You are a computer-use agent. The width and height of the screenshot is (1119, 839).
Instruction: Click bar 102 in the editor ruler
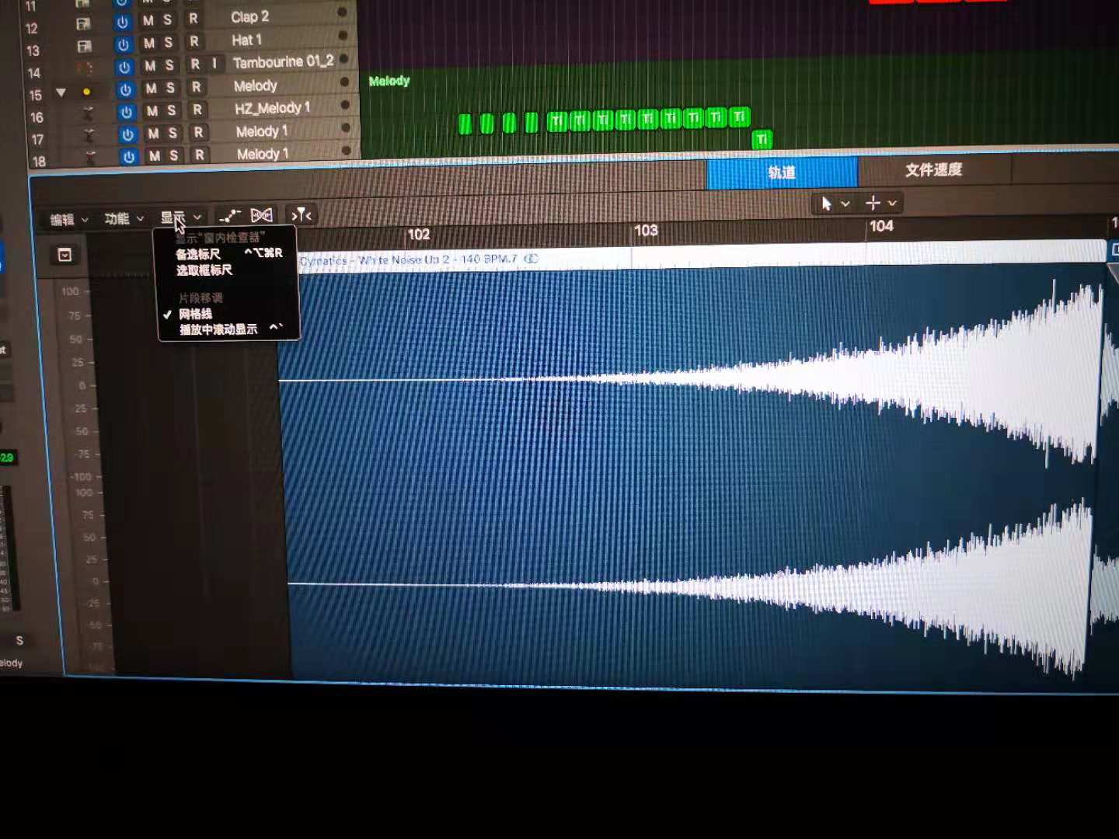[x=419, y=235]
